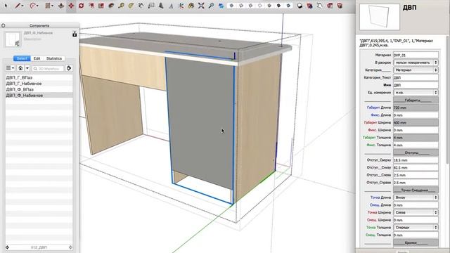Open the 'В раскрое' dropdown
The height and width of the screenshot is (253, 450).
(x=416, y=63)
